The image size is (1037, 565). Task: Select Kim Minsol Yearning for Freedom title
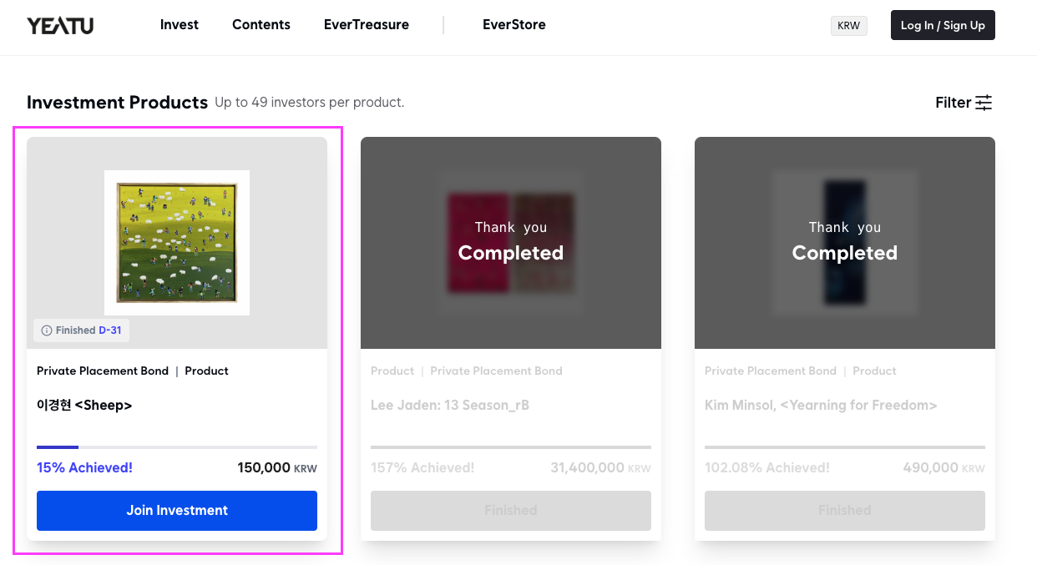coord(821,406)
